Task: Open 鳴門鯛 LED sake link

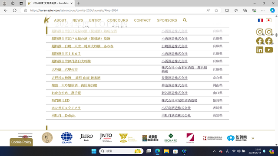Action: pos(60,101)
